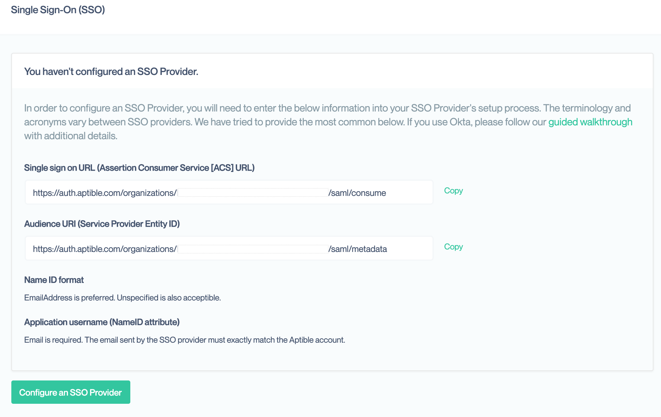Copy the Audience URI value
The height and width of the screenshot is (417, 661).
453,247
